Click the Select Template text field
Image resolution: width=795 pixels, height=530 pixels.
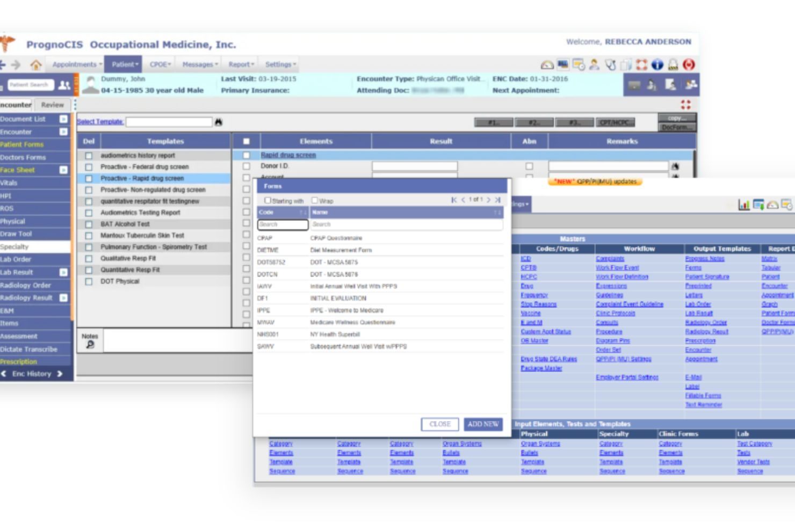point(169,122)
